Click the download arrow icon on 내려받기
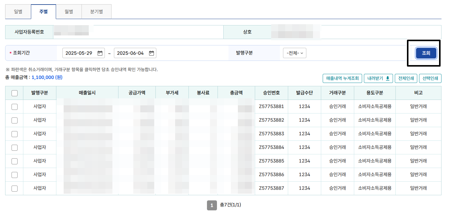This screenshot has height=214, width=453. (x=388, y=78)
